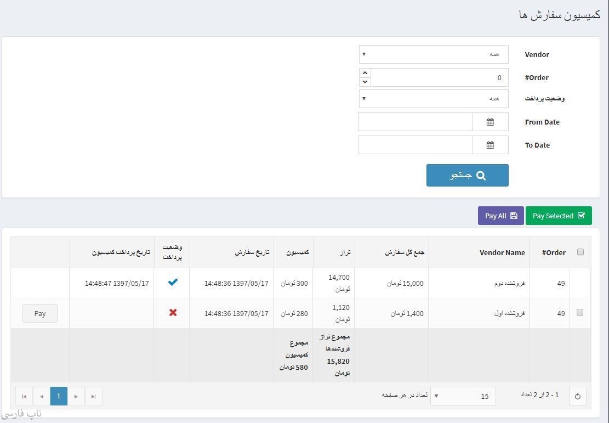
Task: Open the page size dropdown showing 15
Action: (463, 396)
